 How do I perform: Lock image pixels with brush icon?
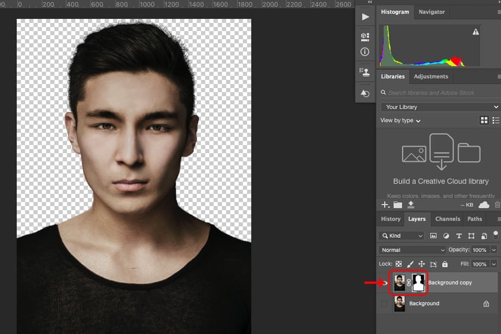[x=410, y=264]
